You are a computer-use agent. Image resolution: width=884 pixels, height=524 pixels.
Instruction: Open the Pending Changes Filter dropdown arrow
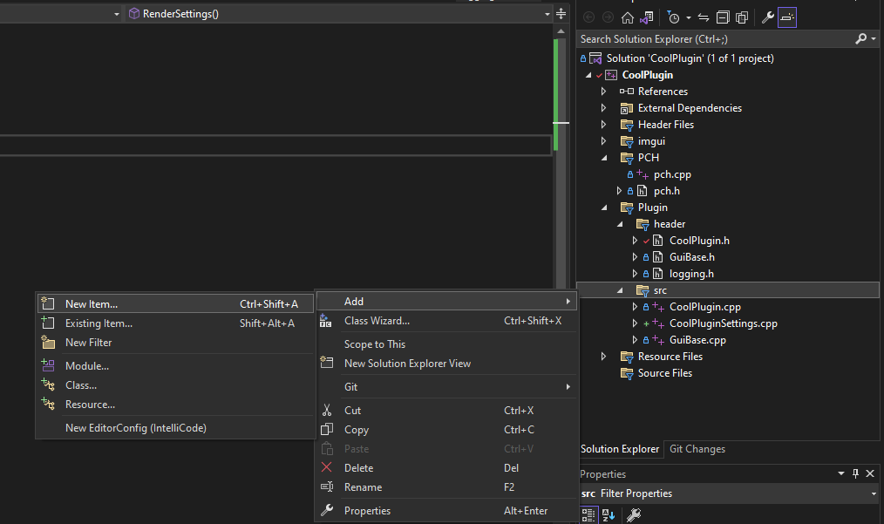(x=689, y=18)
